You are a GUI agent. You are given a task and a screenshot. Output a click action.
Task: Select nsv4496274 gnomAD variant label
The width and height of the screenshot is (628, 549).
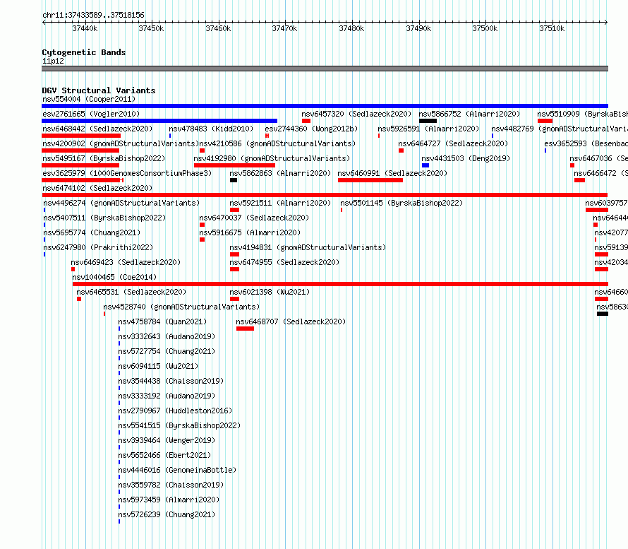[x=121, y=203]
